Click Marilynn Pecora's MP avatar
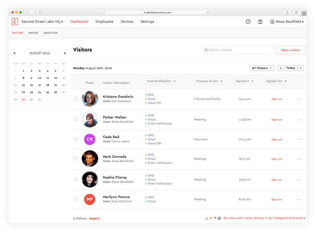This screenshot has height=232, width=315. click(x=90, y=199)
